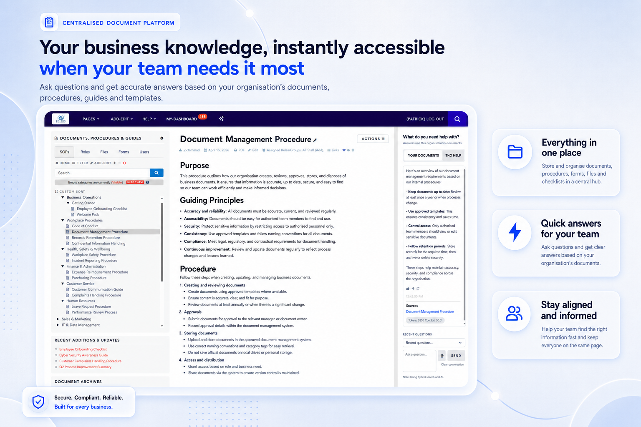This screenshot has height=427, width=641.
Task: Click Clear conversation link
Action: pos(452,364)
